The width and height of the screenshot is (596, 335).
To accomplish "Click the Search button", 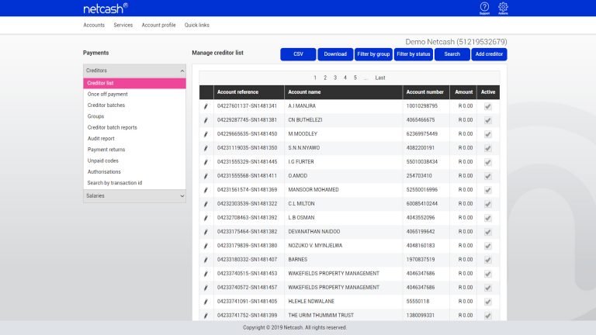I will [x=452, y=54].
